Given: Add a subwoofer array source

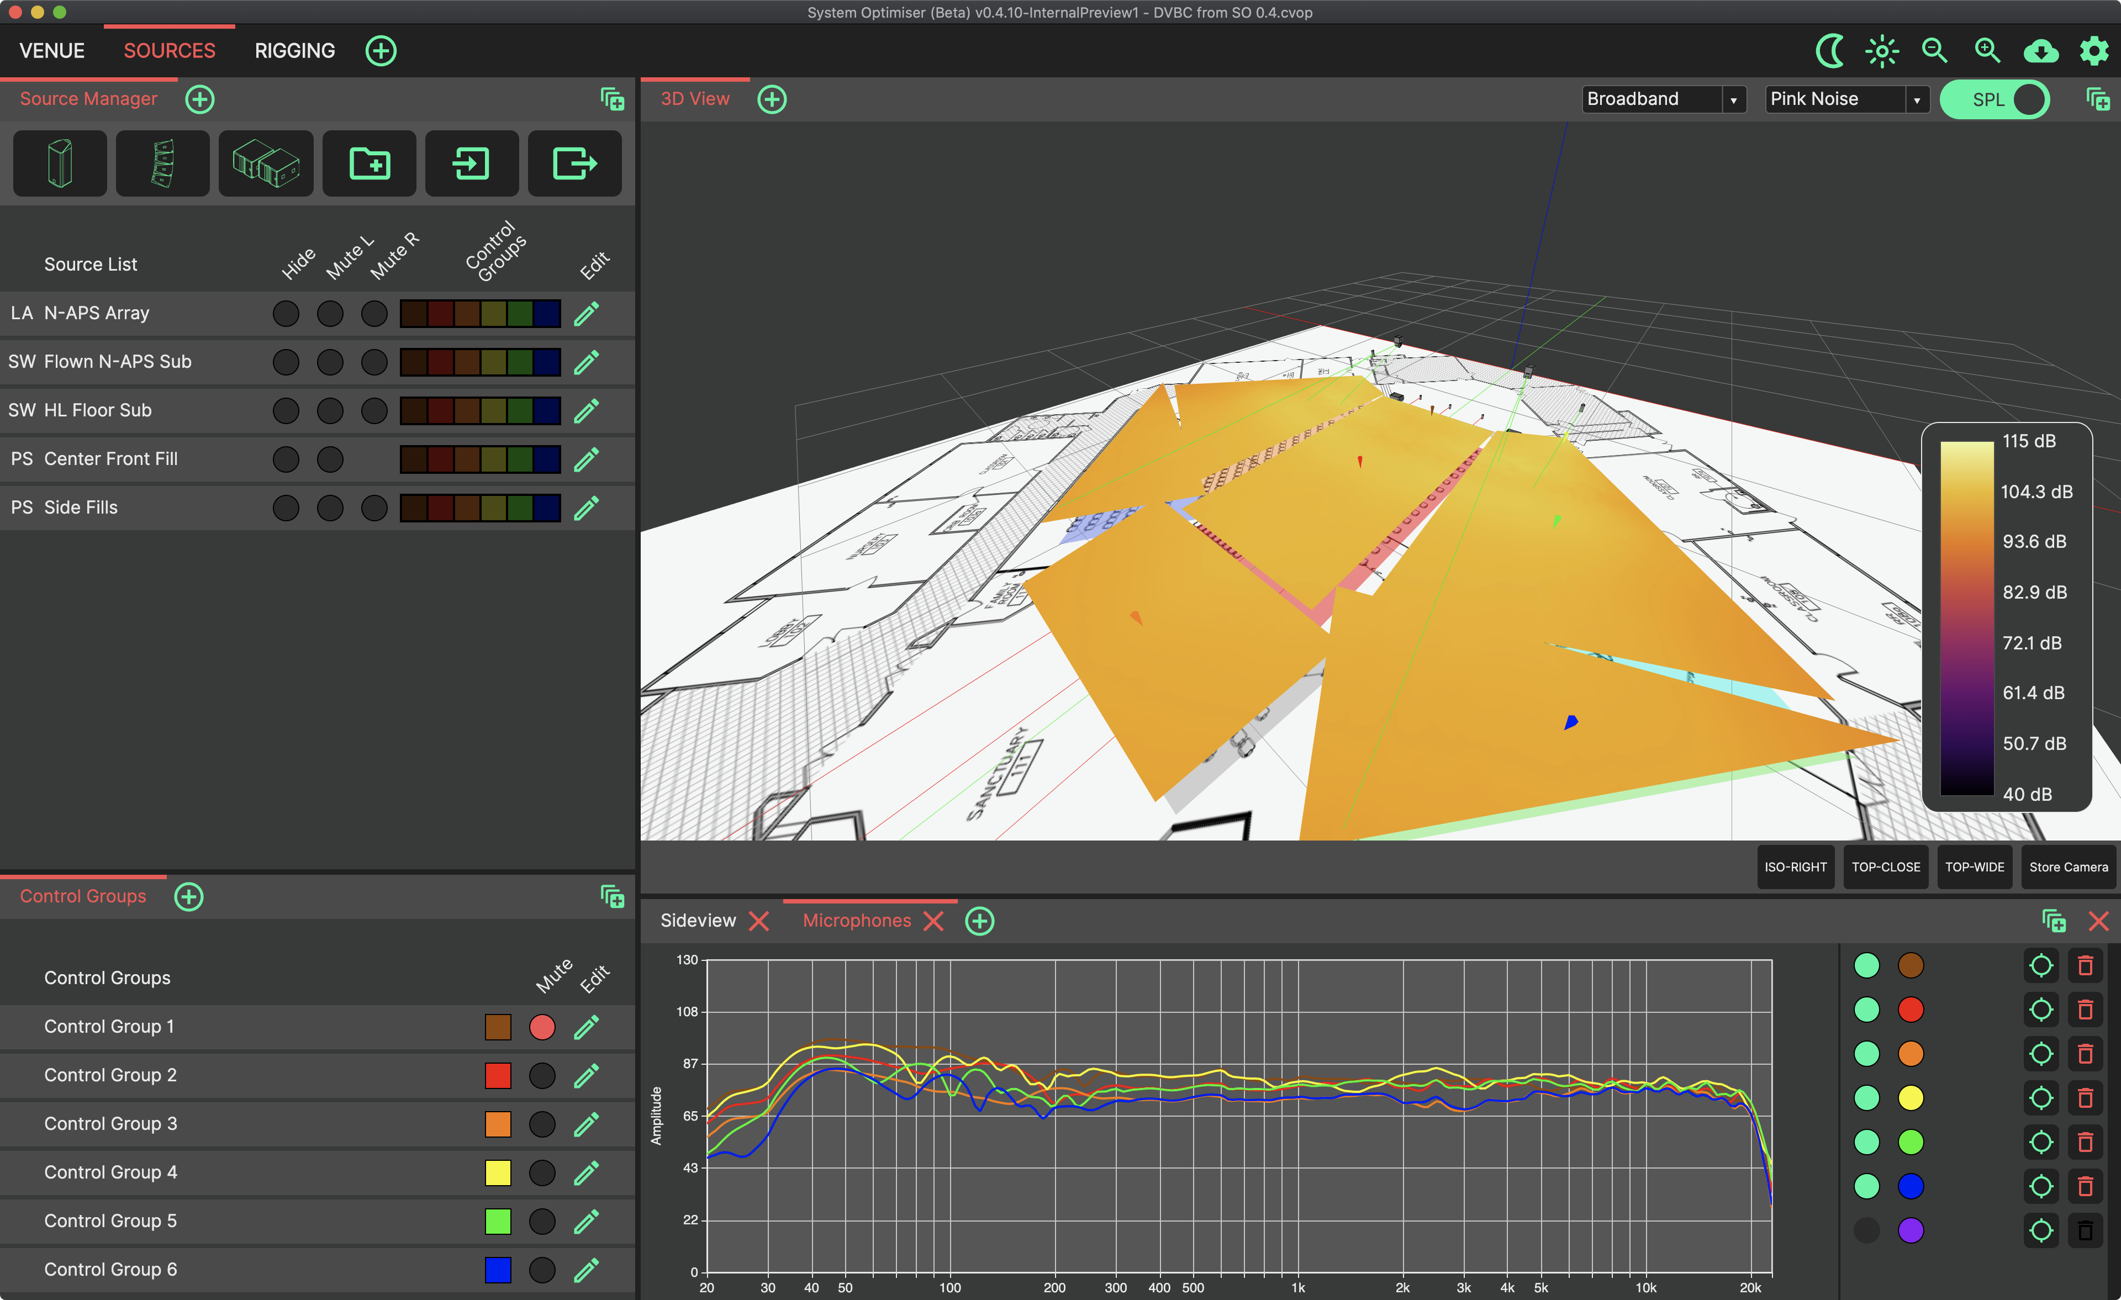Looking at the screenshot, I should [265, 163].
